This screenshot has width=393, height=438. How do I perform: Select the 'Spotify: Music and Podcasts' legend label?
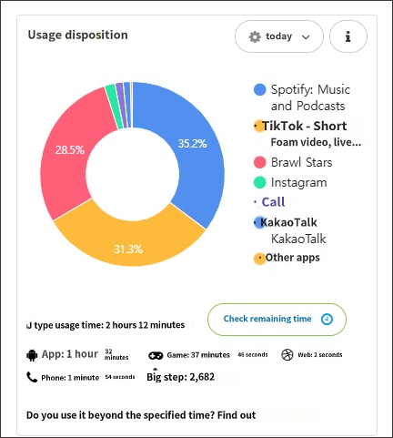tap(310, 97)
